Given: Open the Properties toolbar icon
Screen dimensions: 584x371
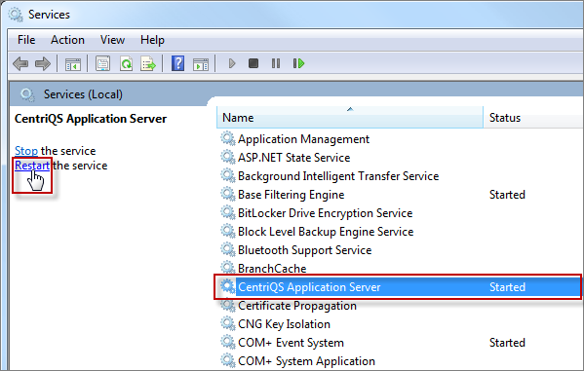Looking at the screenshot, I should coord(102,63).
